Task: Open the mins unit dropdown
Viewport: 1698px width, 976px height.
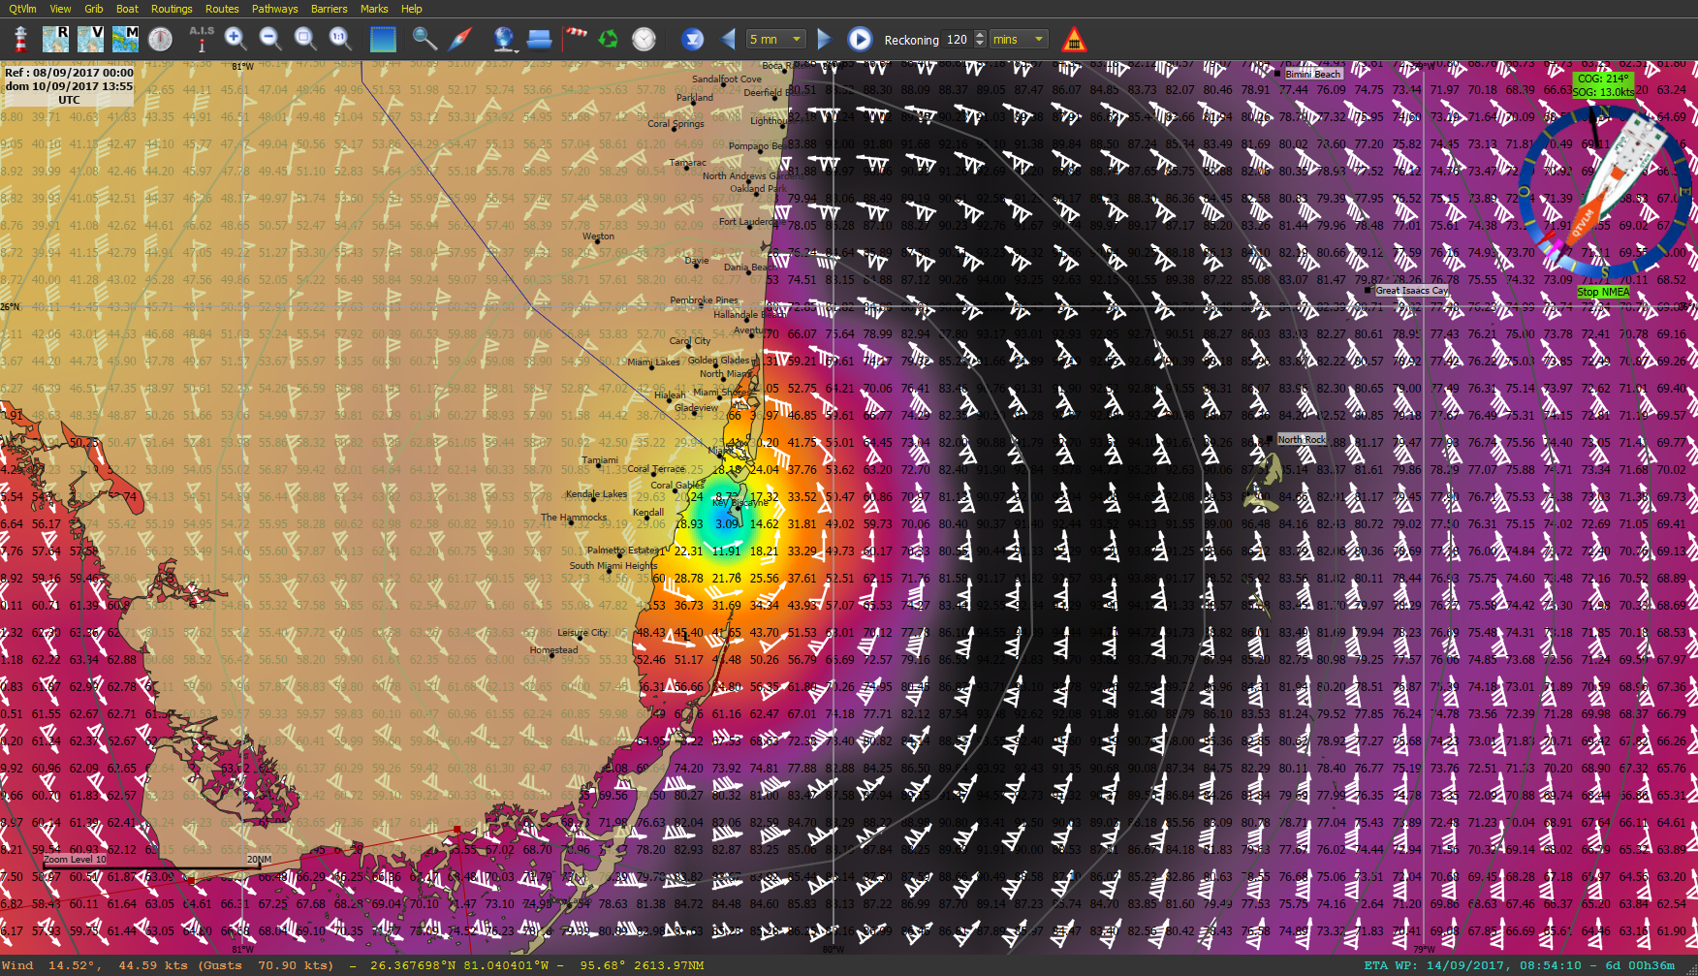Action: coord(1020,39)
